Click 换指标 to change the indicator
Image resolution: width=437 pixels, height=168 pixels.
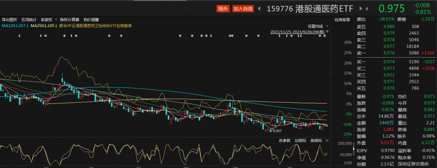click(x=316, y=141)
